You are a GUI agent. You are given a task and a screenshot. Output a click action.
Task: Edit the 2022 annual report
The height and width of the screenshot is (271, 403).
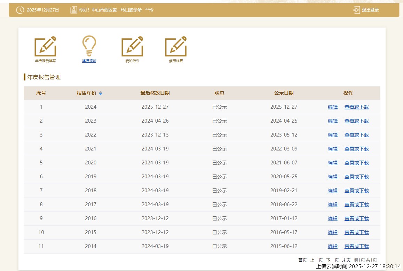point(333,135)
